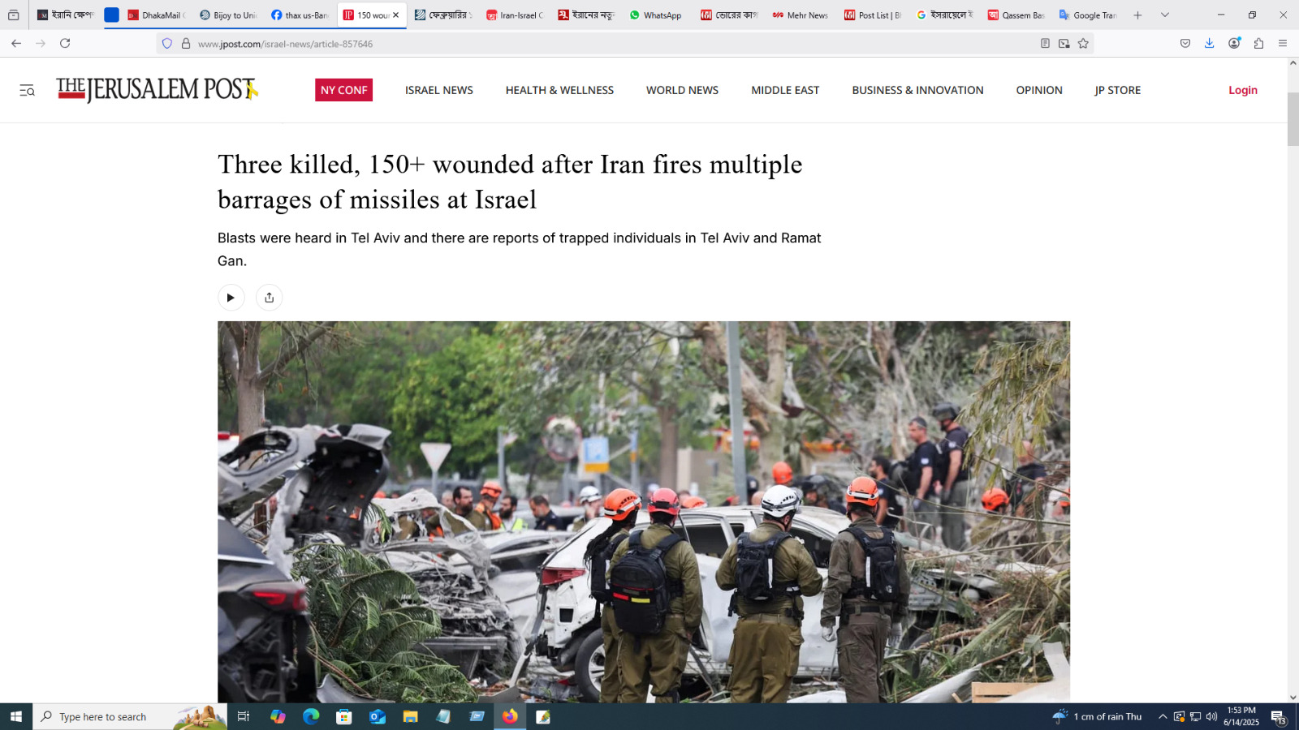The height and width of the screenshot is (730, 1299).
Task: Expand the list all tabs dropdown
Action: click(x=1165, y=15)
